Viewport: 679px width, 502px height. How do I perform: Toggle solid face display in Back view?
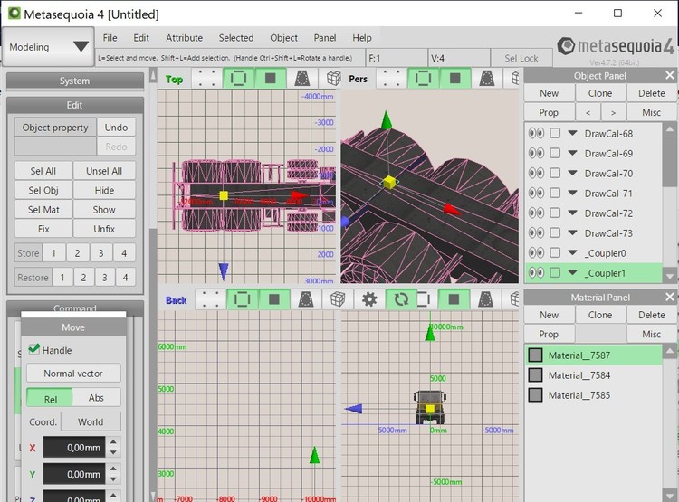point(274,299)
